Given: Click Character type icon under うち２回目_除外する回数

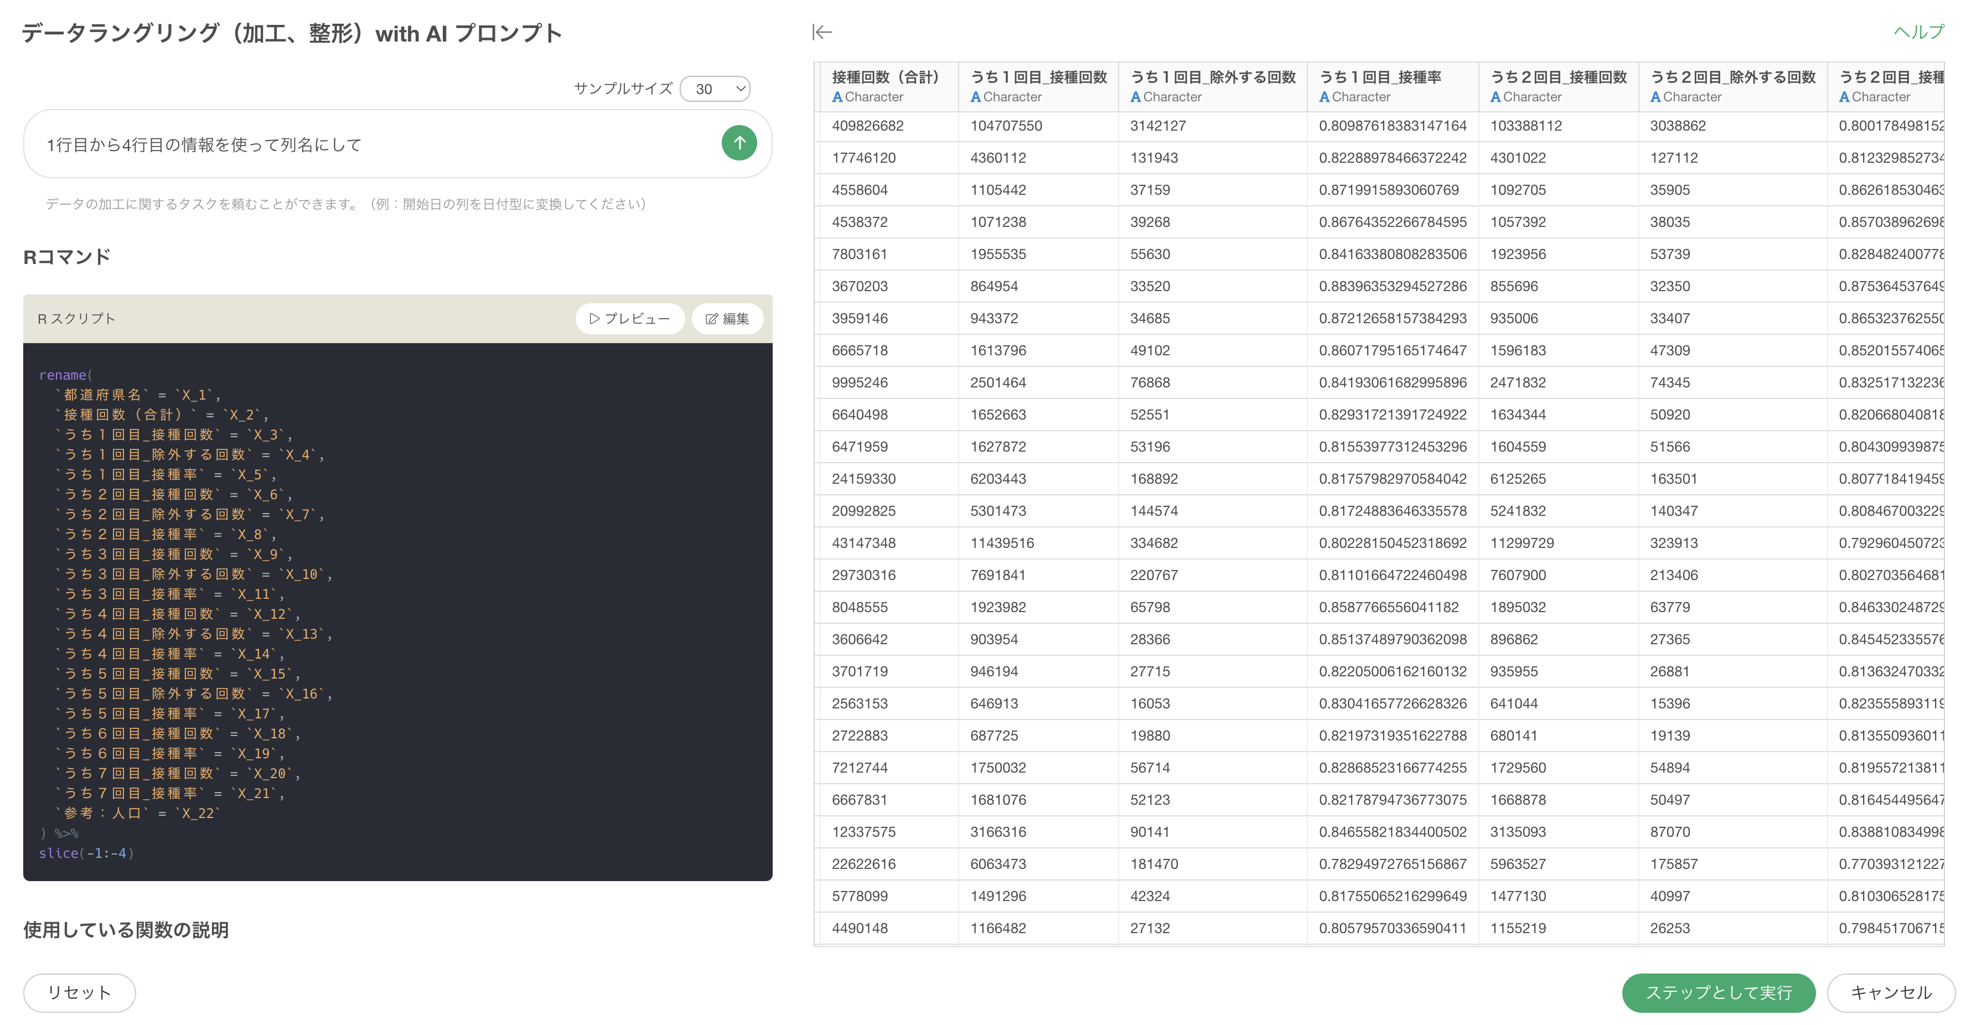Looking at the screenshot, I should coord(1655,97).
